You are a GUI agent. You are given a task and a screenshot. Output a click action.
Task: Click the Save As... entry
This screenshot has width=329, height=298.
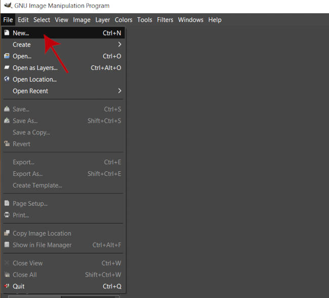coord(63,121)
